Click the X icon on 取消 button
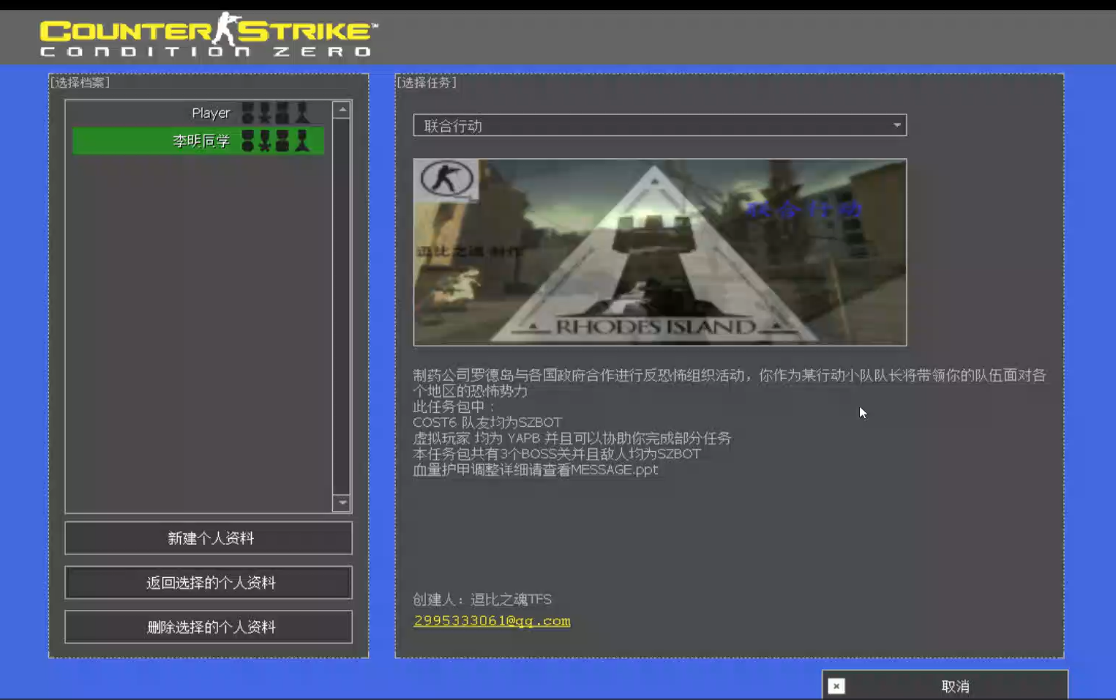This screenshot has width=1116, height=700. click(x=836, y=686)
